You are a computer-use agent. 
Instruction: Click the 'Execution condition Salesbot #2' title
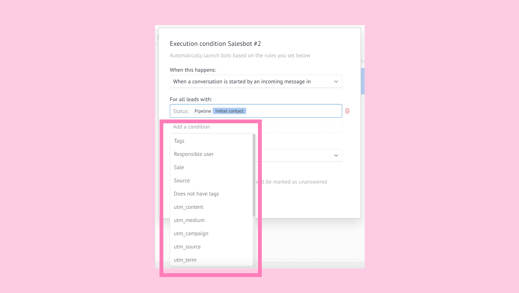coord(215,44)
